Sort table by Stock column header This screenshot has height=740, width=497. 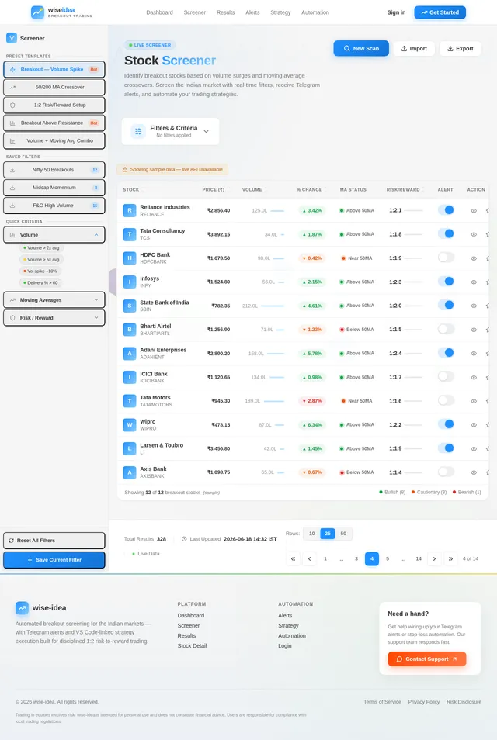(134, 190)
